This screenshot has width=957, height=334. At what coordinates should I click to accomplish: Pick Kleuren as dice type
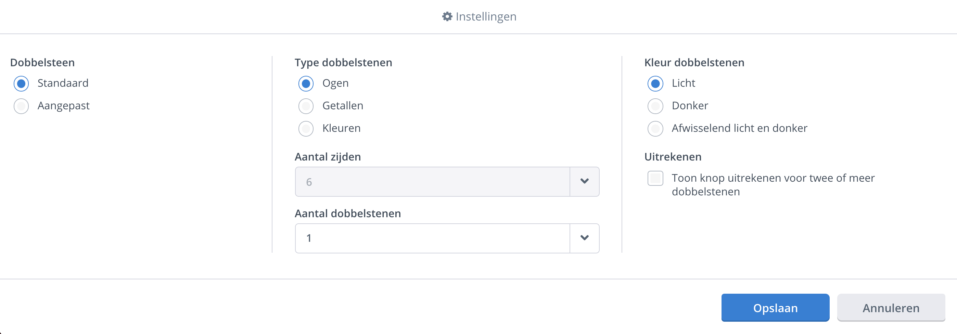click(x=306, y=129)
